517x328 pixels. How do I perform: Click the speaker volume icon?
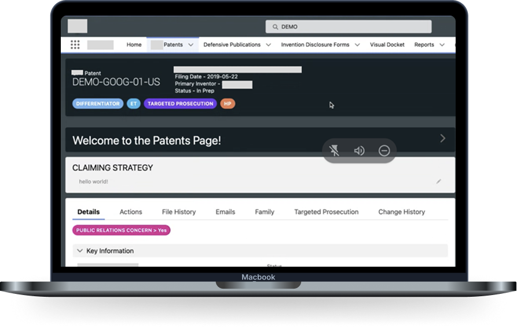[359, 150]
